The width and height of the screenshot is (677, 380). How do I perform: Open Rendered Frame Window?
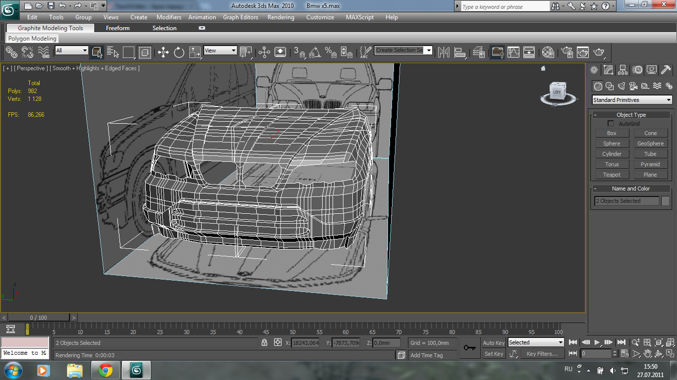583,51
